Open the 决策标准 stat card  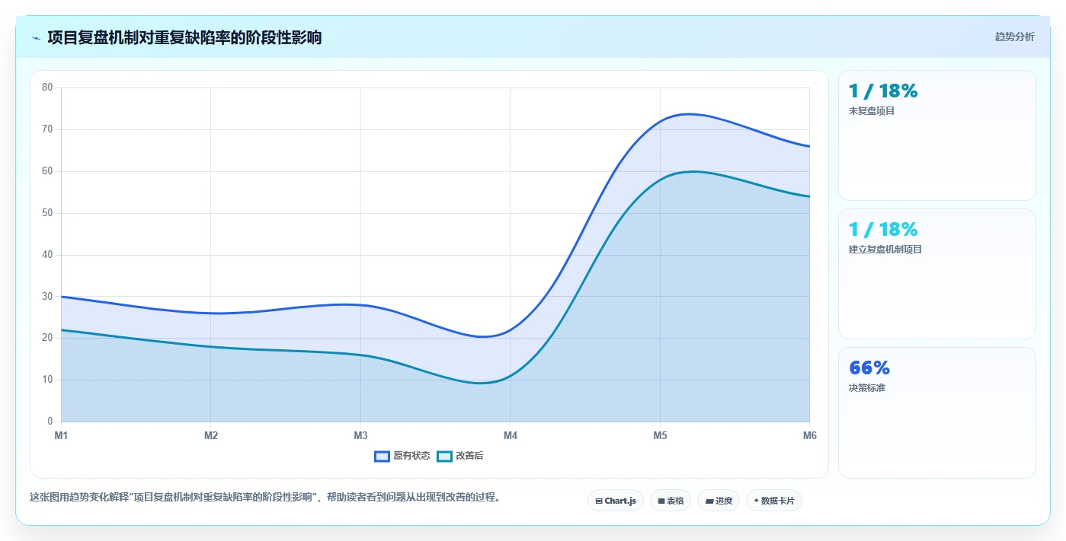pyautogui.click(x=937, y=413)
